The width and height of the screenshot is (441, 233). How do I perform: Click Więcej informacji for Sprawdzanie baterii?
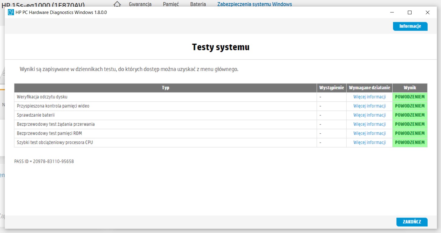pos(369,115)
